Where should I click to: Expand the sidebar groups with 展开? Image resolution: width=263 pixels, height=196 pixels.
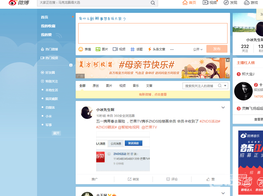coord(56,133)
